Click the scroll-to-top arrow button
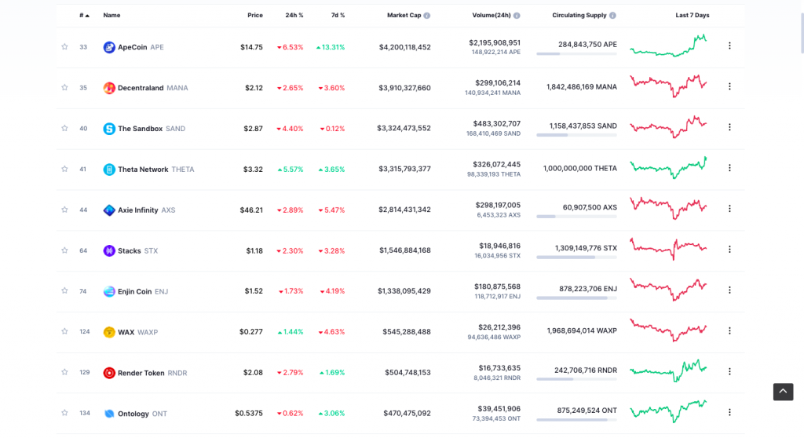The width and height of the screenshot is (804, 438). click(x=783, y=392)
